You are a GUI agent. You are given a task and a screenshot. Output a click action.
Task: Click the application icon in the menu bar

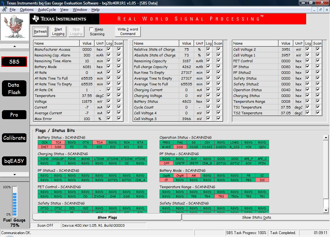tap(5, 9)
